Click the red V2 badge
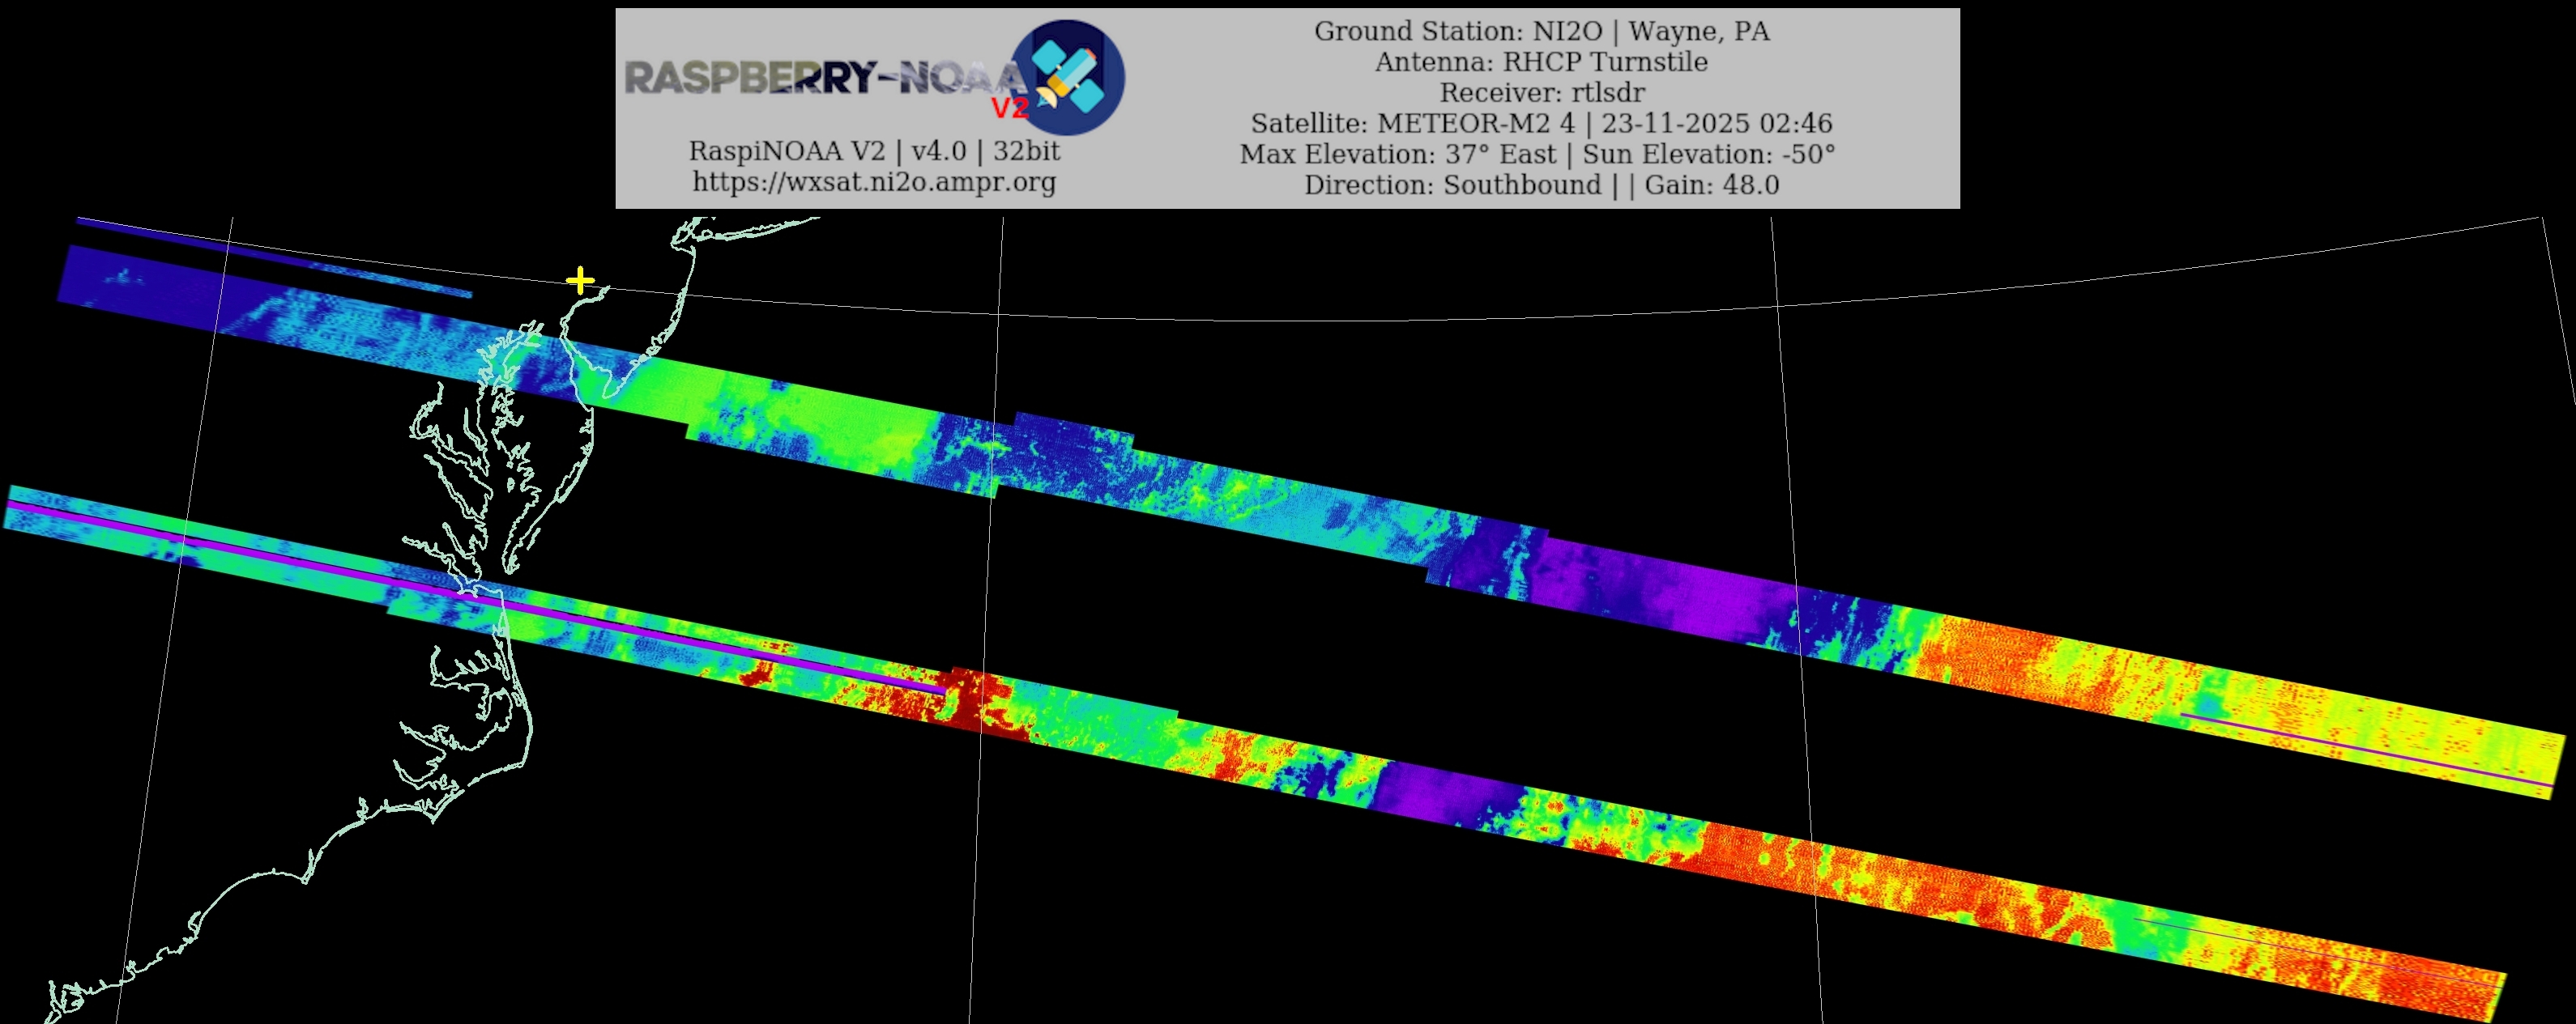This screenshot has height=1024, width=2576. pyautogui.click(x=1009, y=108)
